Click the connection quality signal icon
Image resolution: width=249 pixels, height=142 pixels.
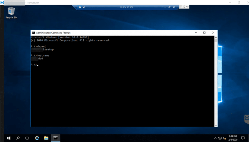83,7
